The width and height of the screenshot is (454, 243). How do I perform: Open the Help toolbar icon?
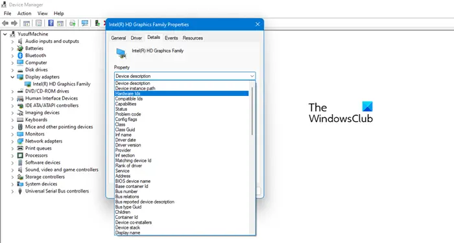[x=51, y=23]
